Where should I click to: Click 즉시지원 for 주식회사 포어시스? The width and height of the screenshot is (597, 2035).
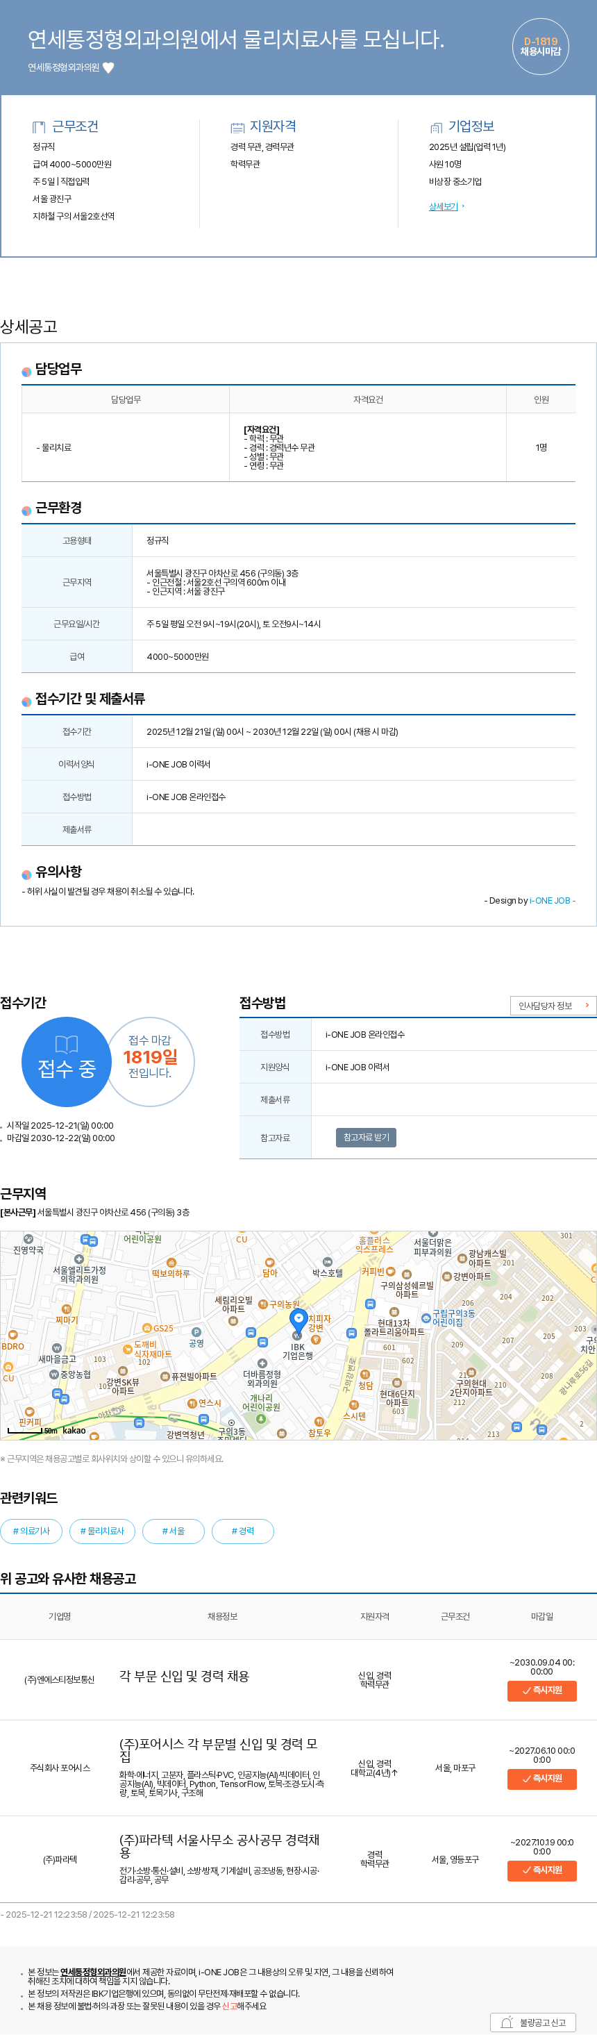tap(541, 1779)
